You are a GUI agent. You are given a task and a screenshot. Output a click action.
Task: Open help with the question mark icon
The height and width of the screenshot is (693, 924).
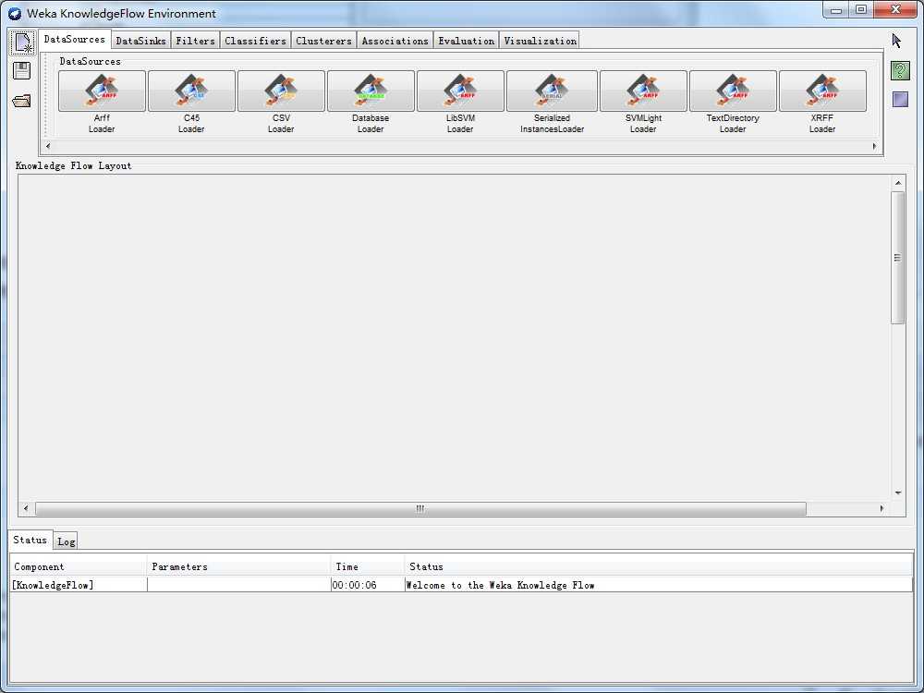coord(900,71)
